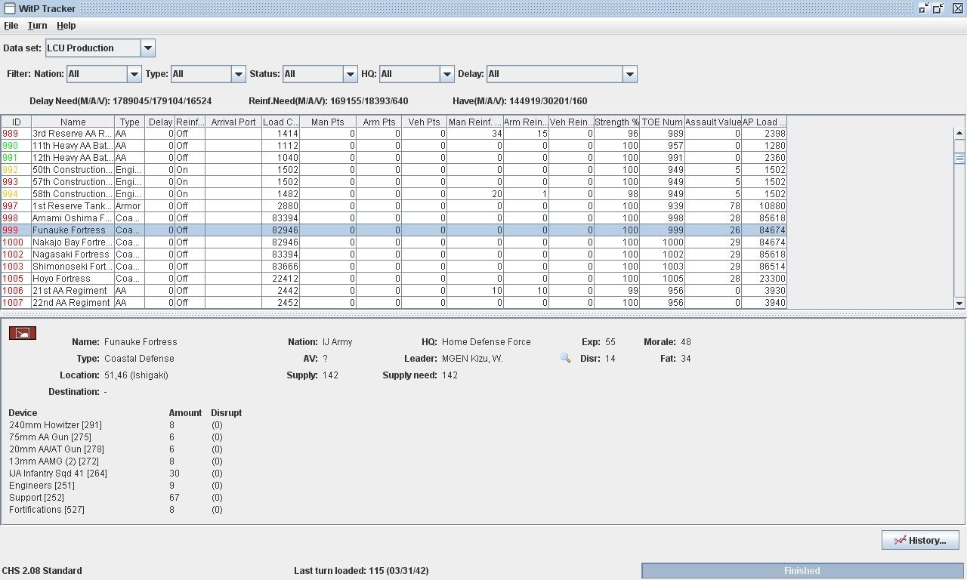Open the Data set dropdown
Screen dimensions: 967x580
pyautogui.click(x=148, y=48)
